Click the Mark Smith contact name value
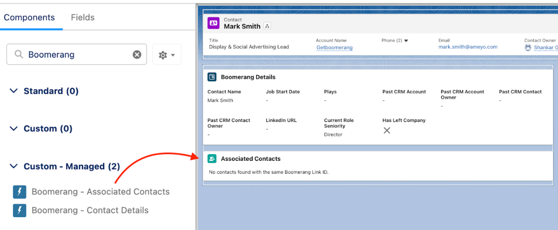The width and height of the screenshot is (558, 230). [x=220, y=101]
